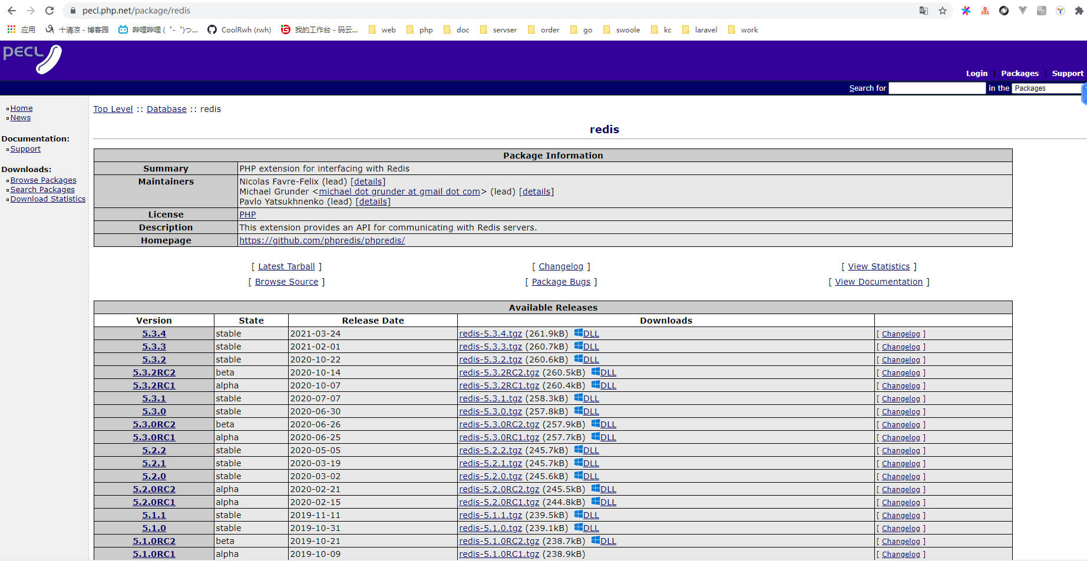Click the browser reload button
The width and height of the screenshot is (1087, 564).
tap(49, 11)
